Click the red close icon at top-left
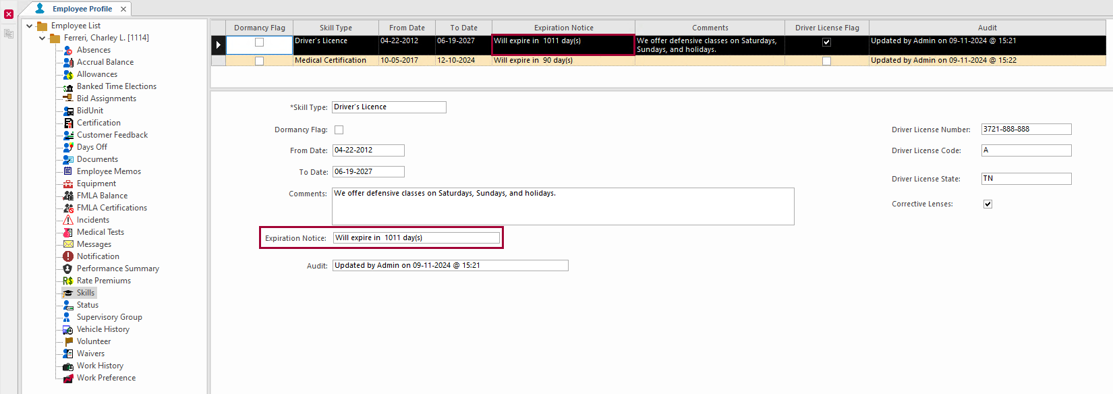 click(9, 14)
